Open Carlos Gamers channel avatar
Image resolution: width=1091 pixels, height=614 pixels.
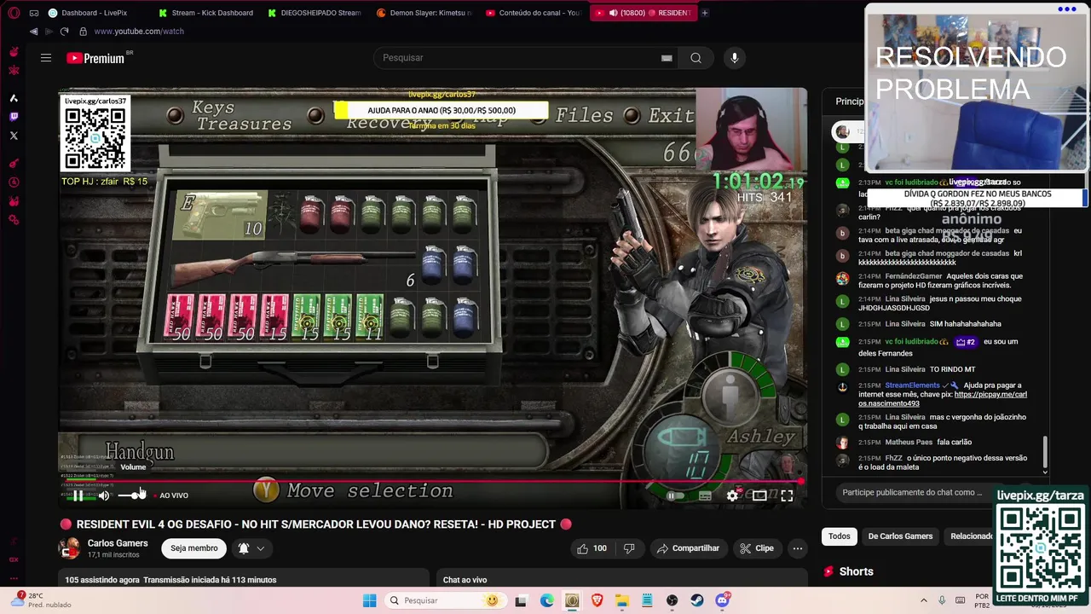(69, 548)
